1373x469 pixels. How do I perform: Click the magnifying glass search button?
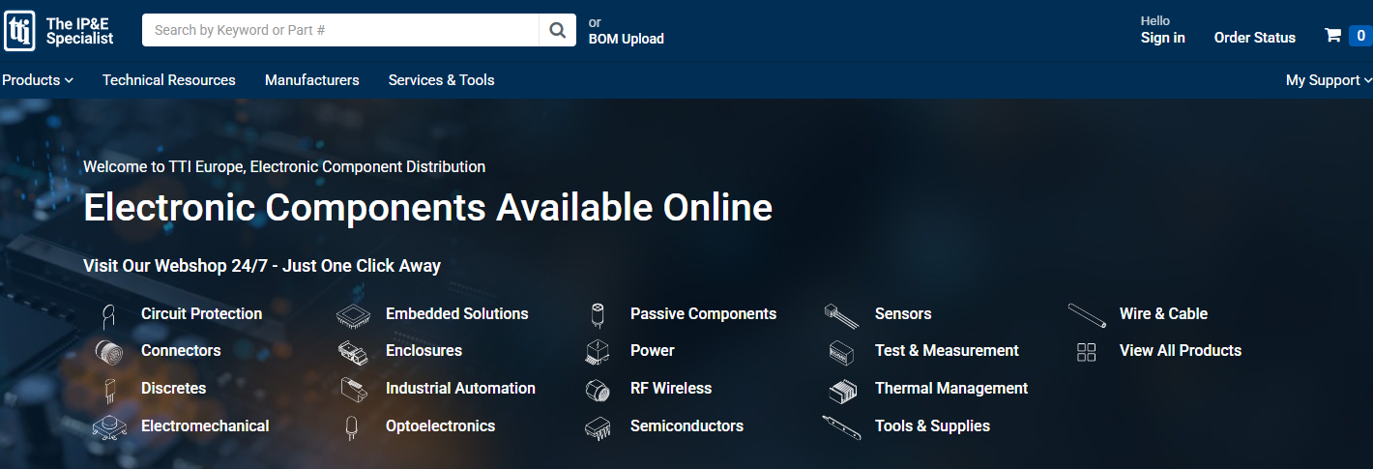tap(557, 30)
